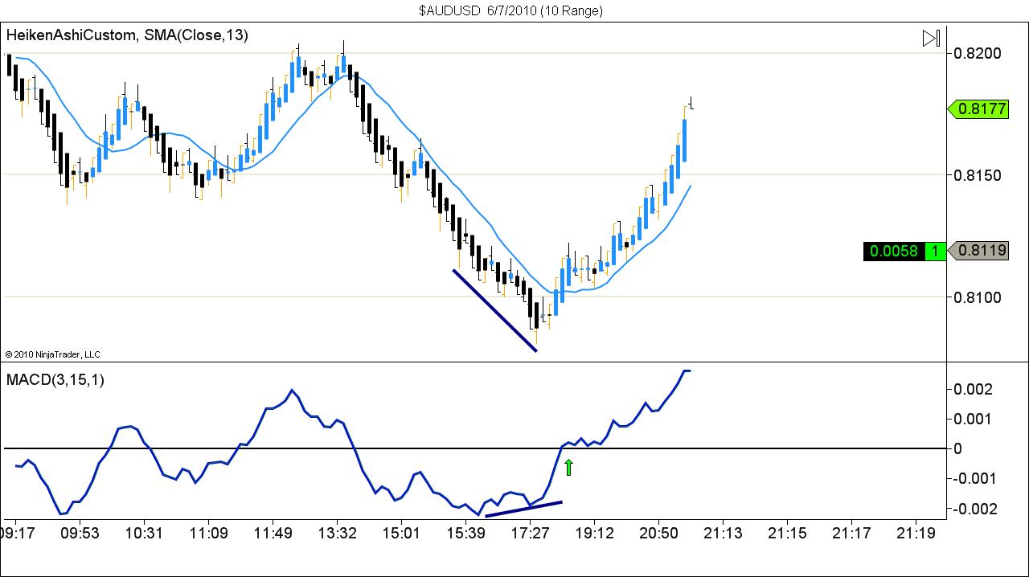Click the go-to-last-bar icon top right
This screenshot has height=577, width=1029.
pyautogui.click(x=931, y=38)
